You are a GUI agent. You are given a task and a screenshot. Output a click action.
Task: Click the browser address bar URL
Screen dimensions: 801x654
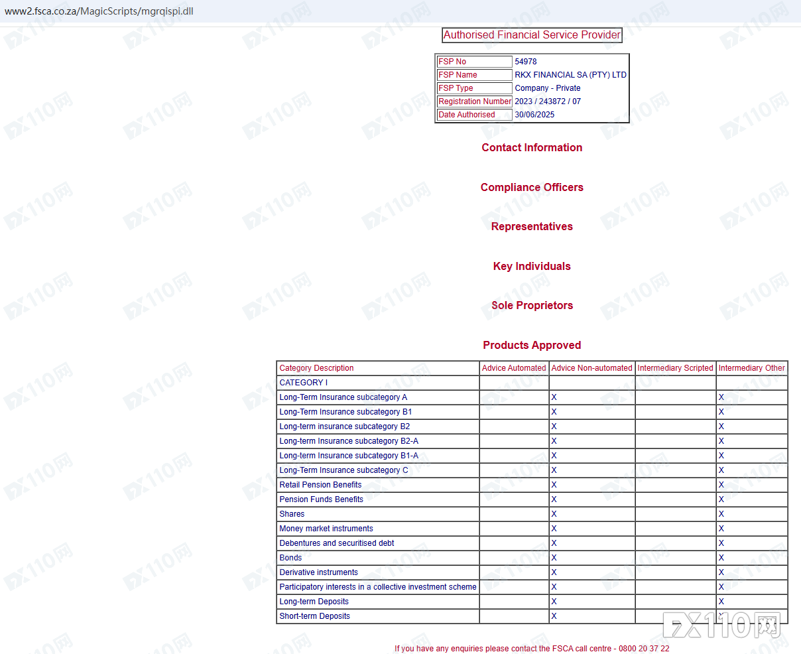tap(99, 11)
